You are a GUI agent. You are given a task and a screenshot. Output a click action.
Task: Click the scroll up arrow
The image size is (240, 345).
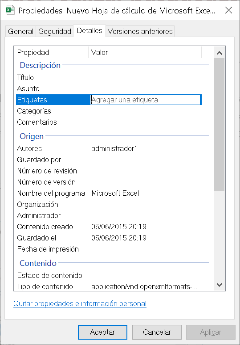coord(219,53)
